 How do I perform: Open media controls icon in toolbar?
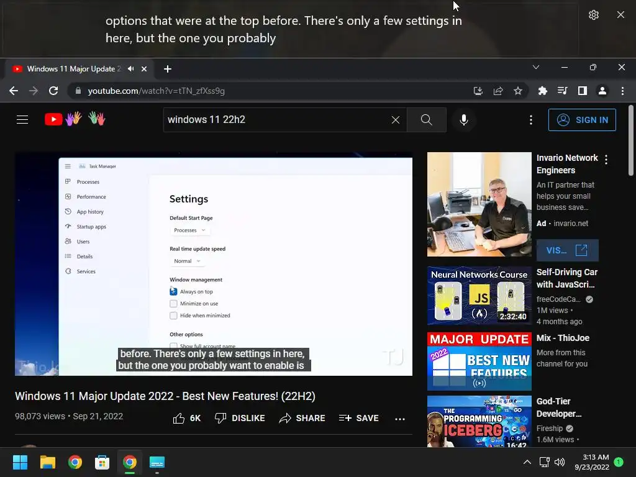coord(562,91)
